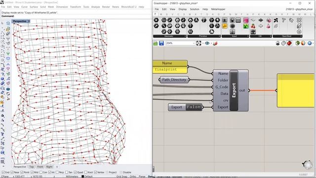316x178 pixels.
Task: Pick the yellow highlighted icon in Input group
Action: point(225,26)
